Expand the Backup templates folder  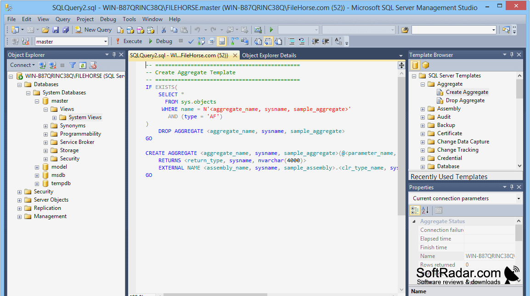pyautogui.click(x=423, y=126)
